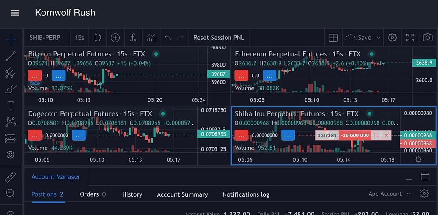Maximize the Account Manager panel
The width and height of the screenshot is (438, 215).
click(x=425, y=176)
